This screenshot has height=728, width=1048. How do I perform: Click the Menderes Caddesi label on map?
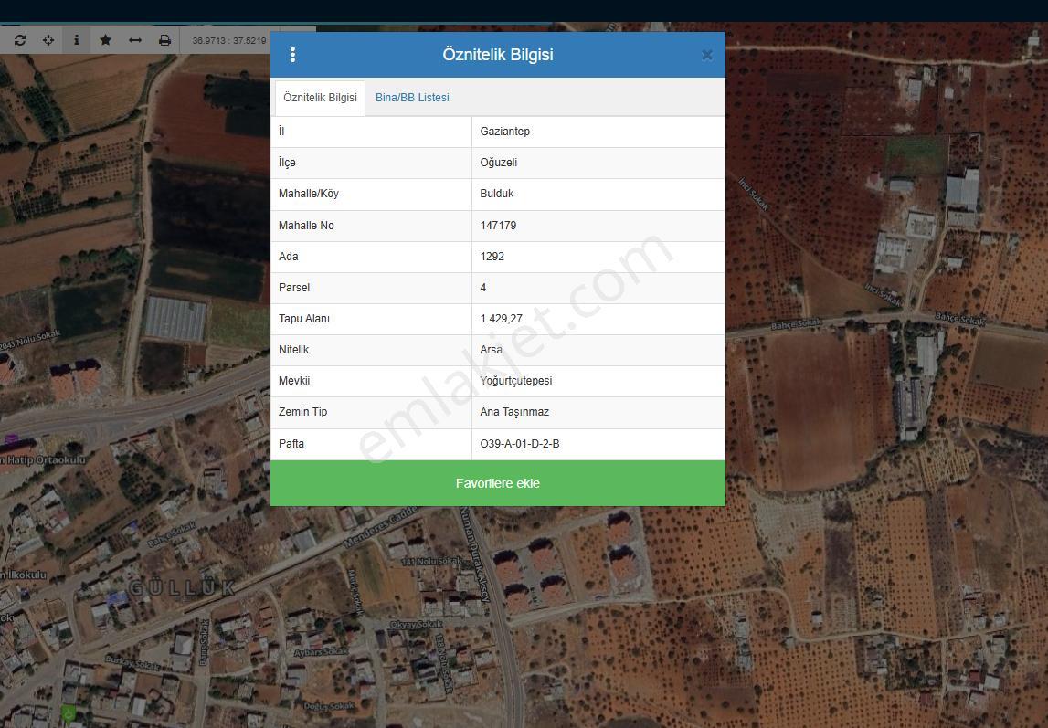tap(379, 528)
